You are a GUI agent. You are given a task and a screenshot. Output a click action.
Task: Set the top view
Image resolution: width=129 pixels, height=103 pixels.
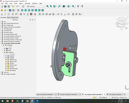tap(29, 10)
